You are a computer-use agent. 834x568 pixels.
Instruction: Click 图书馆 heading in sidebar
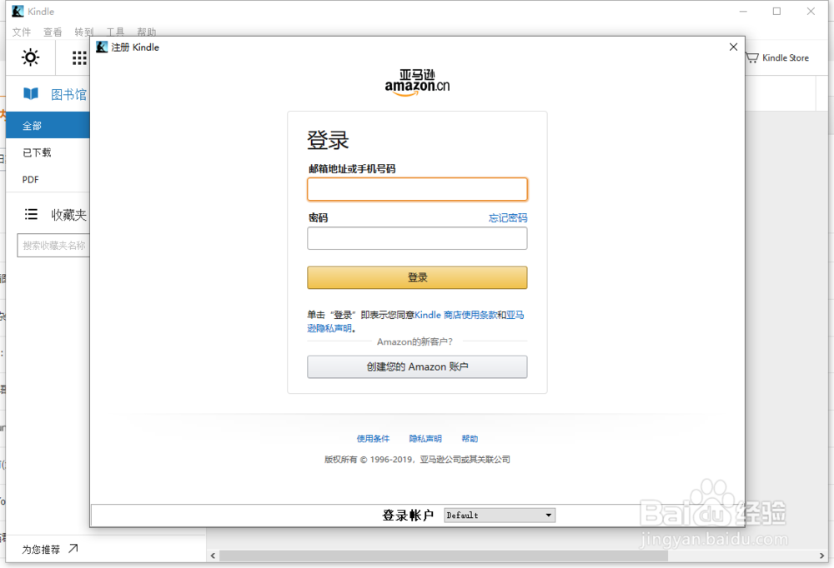[68, 95]
